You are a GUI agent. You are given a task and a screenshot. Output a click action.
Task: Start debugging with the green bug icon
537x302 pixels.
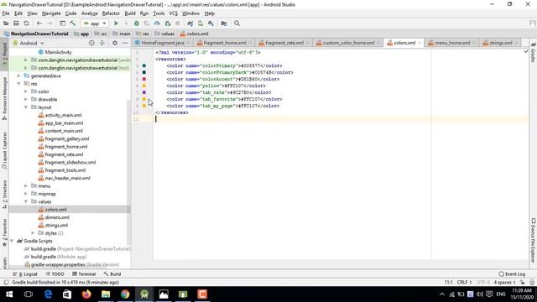(x=136, y=23)
